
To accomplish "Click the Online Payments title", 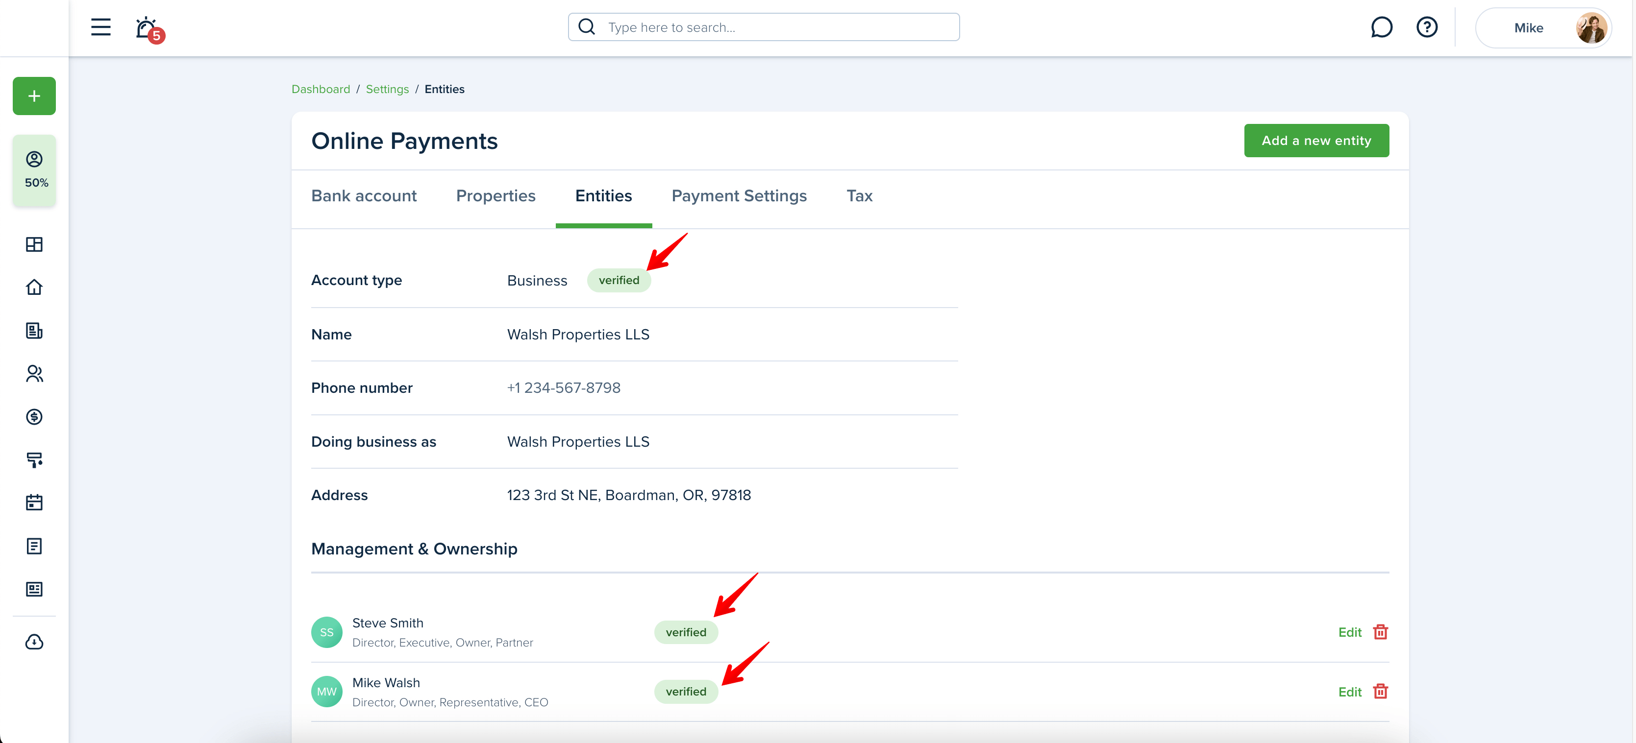I will click(404, 141).
